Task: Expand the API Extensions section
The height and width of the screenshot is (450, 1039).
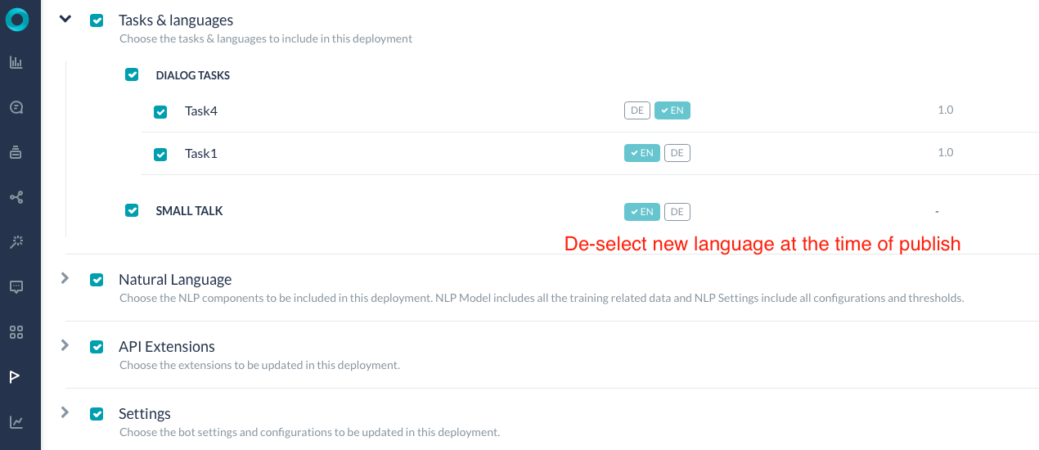Action: pos(65,345)
